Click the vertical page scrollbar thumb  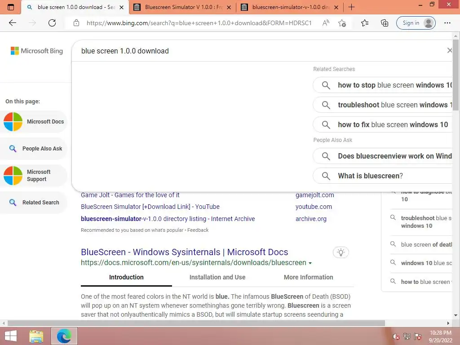coord(456,75)
